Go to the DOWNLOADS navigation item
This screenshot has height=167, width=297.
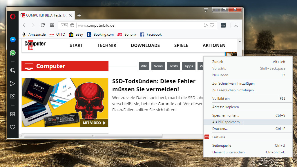(x=145, y=46)
